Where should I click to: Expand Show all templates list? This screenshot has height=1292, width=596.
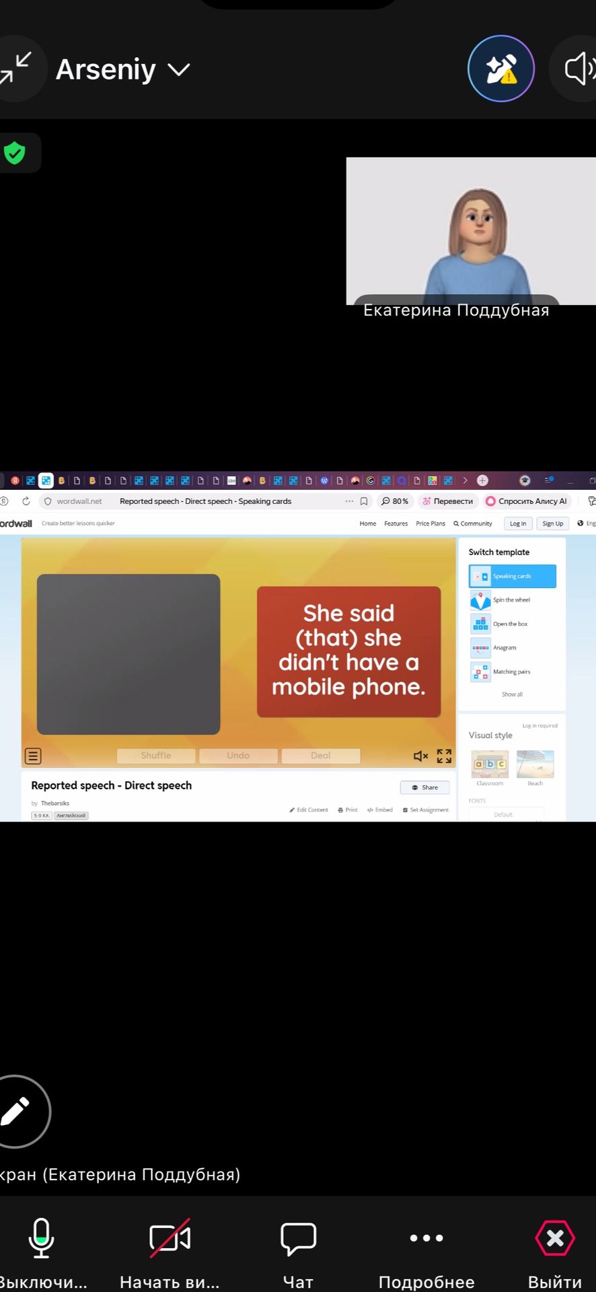coord(512,694)
